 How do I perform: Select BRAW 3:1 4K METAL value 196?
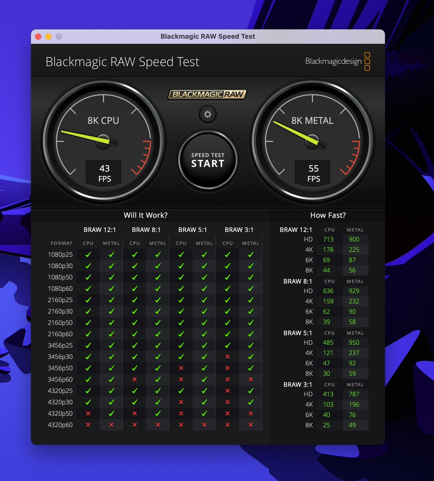tap(354, 405)
